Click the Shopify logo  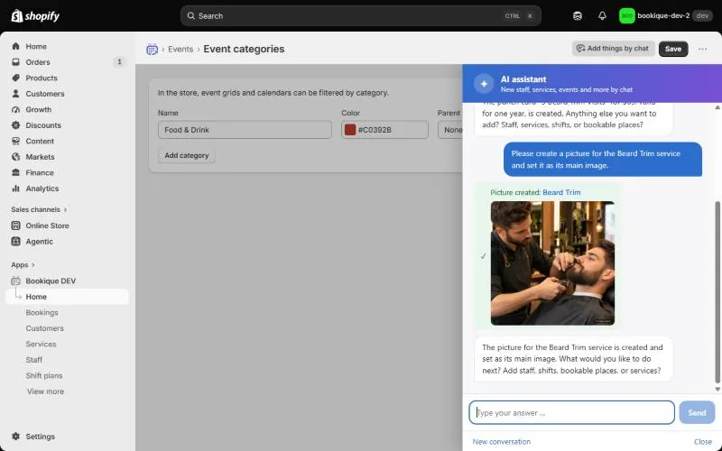(x=35, y=16)
